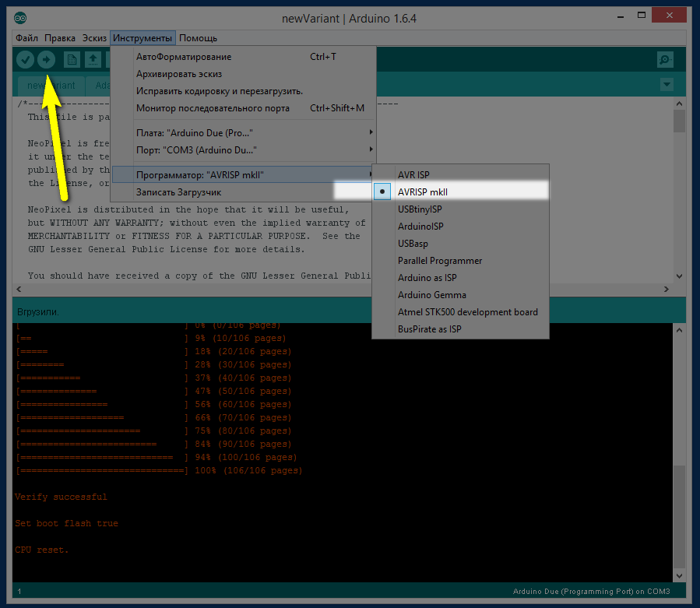Minimize the Arduino window
Viewport: 700px width, 608px height.
(x=621, y=16)
